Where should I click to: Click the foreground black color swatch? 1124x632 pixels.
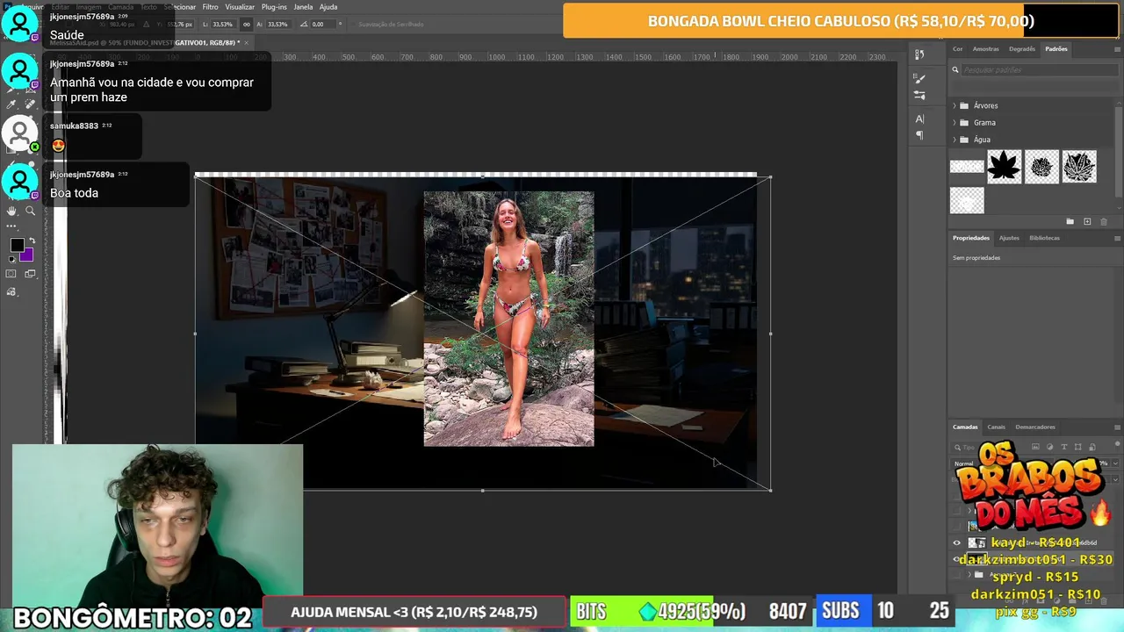16,246
